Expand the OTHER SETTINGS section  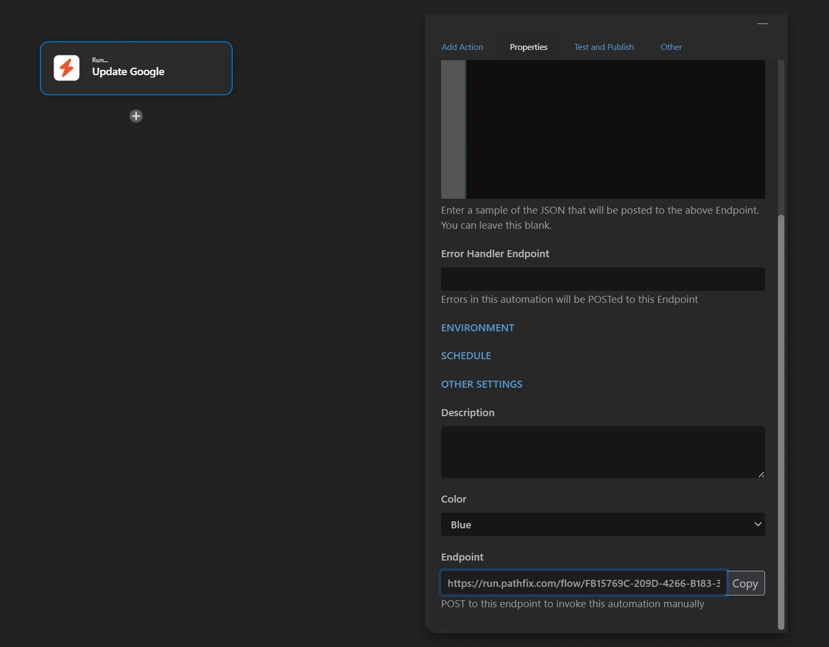pos(481,384)
